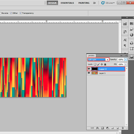Lock layer position
This screenshot has width=134, height=134.
click(x=102, y=64)
